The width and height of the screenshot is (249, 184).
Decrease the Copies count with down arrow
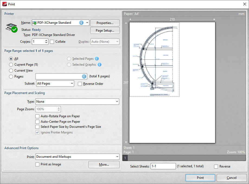click(46, 43)
